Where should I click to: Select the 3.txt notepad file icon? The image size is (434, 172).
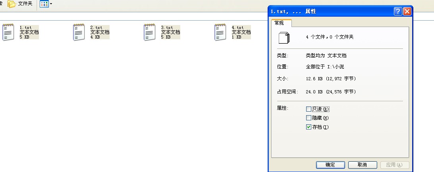pos(149,32)
